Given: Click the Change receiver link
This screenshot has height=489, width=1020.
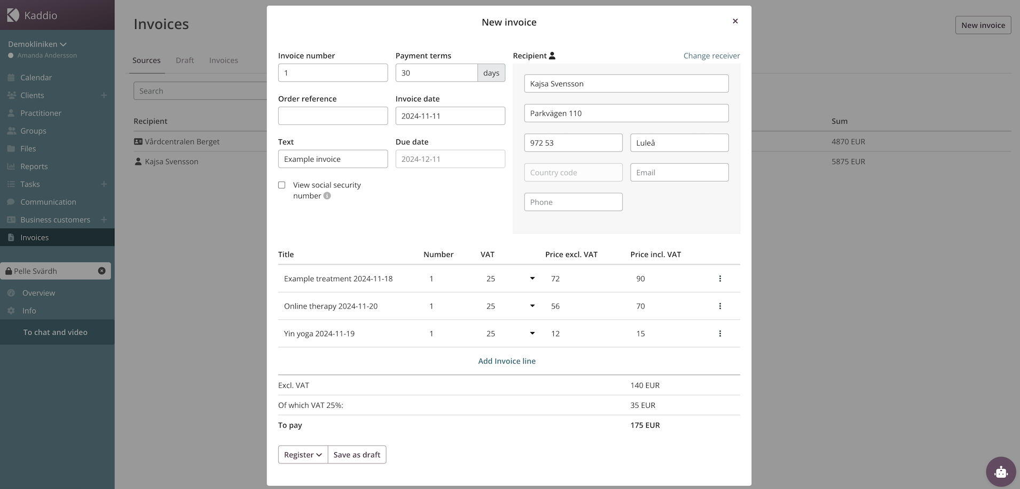Looking at the screenshot, I should [712, 56].
